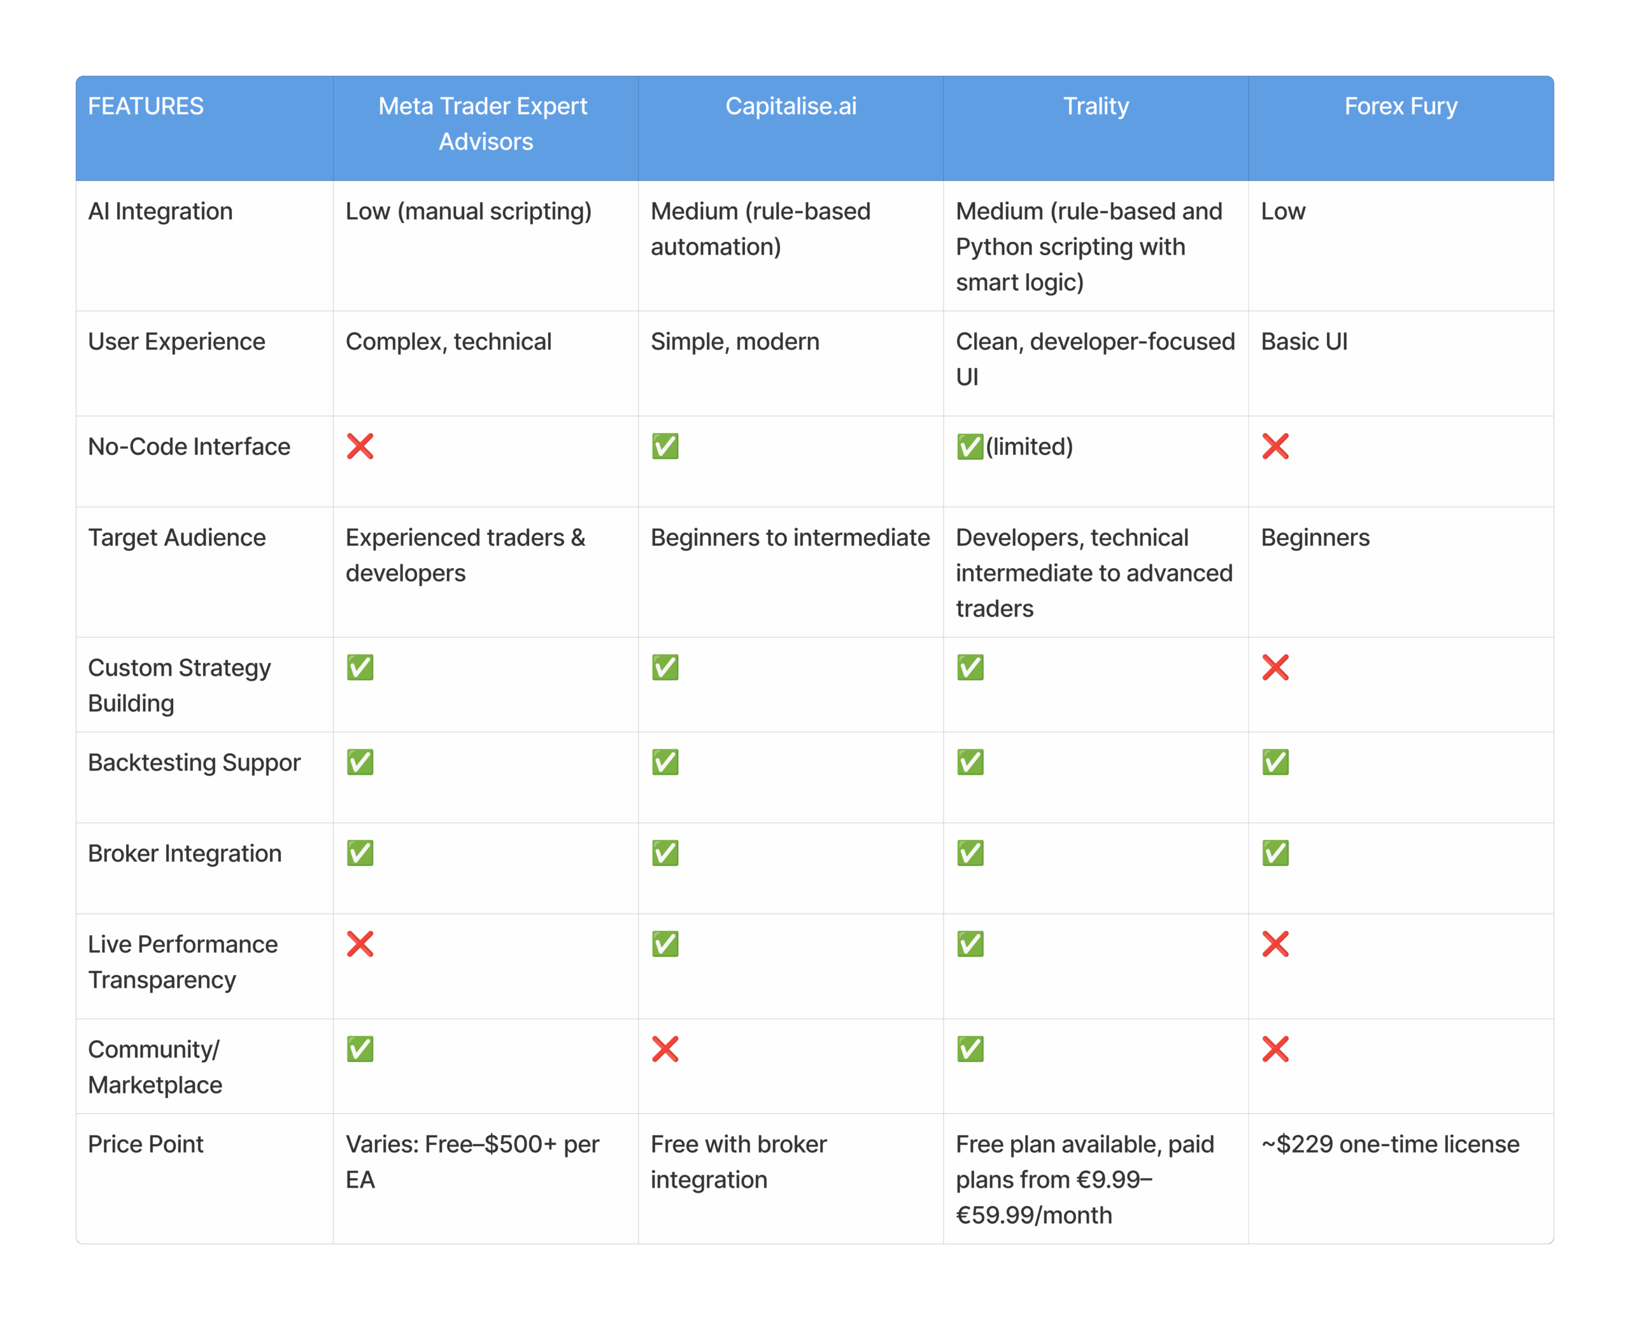Click MetaTrader Live Performance Transparency red X
1630x1320 pixels.
click(360, 944)
